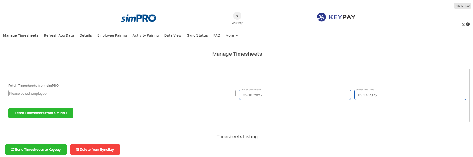
Task: Open the Details tab
Action: pos(86,35)
